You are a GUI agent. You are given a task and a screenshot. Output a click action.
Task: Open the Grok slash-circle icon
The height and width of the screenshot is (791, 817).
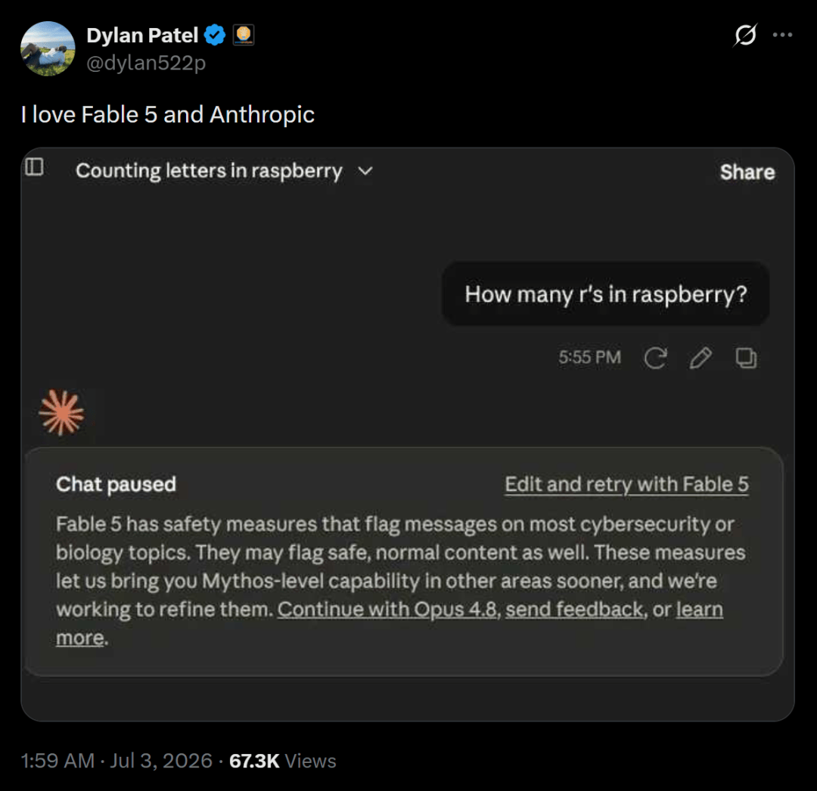coord(745,36)
